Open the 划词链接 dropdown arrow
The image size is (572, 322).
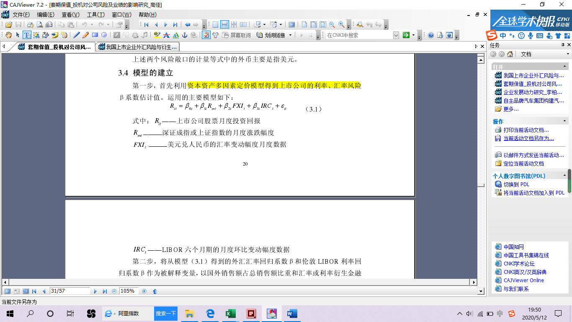[x=290, y=35]
